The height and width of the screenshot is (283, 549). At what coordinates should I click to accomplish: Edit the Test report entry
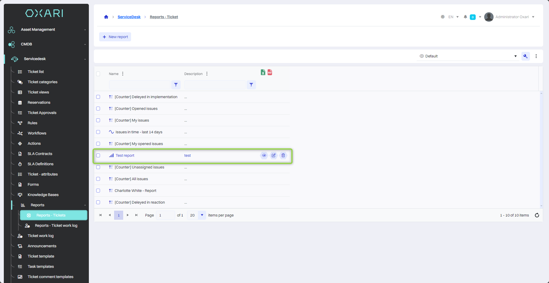coord(274,156)
